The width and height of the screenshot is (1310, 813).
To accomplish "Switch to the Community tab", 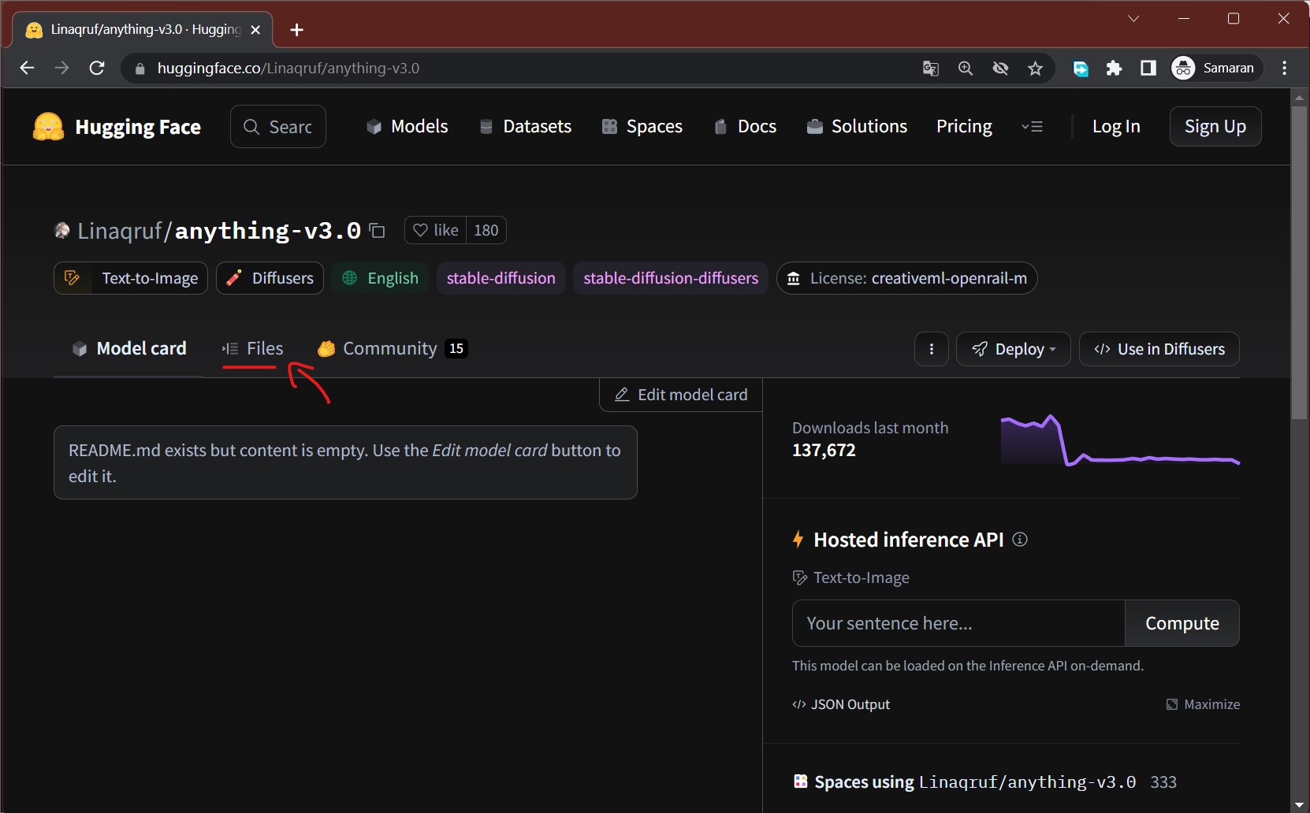I will [x=392, y=348].
